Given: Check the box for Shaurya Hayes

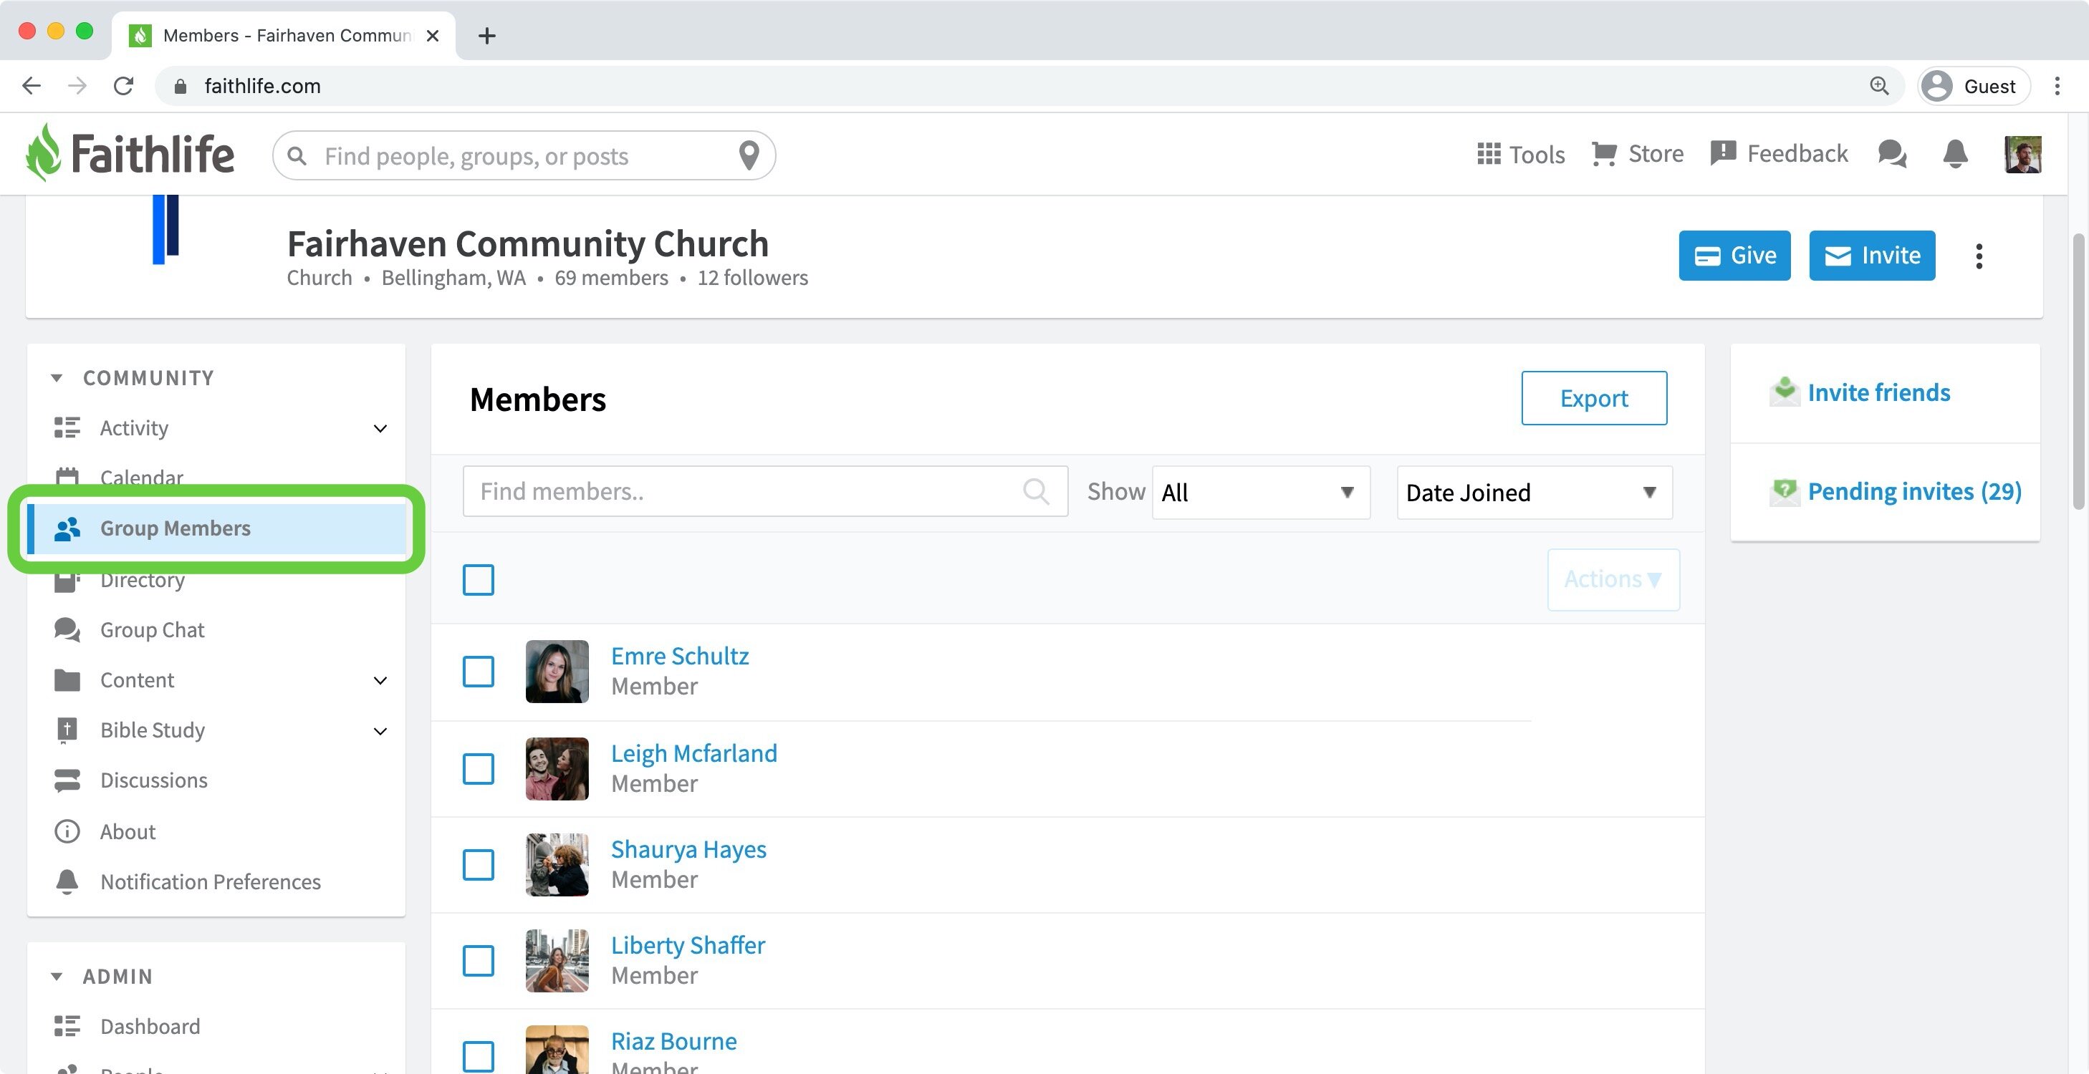Looking at the screenshot, I should (x=479, y=865).
